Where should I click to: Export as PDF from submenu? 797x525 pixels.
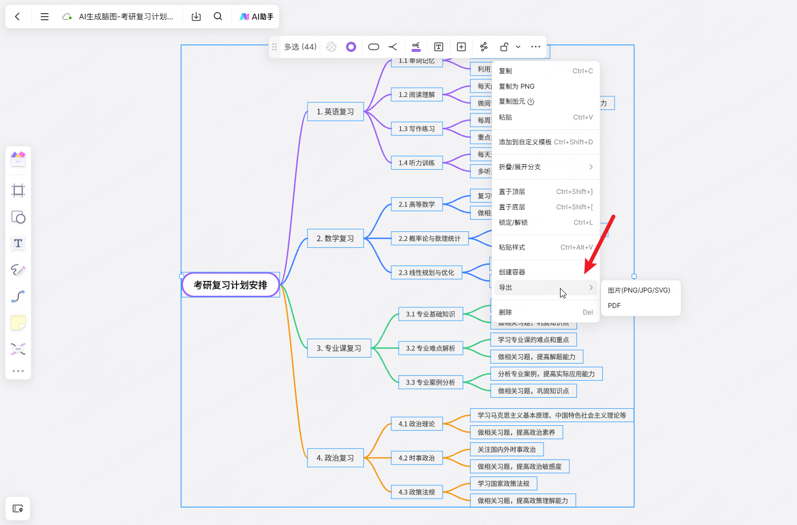640,306
